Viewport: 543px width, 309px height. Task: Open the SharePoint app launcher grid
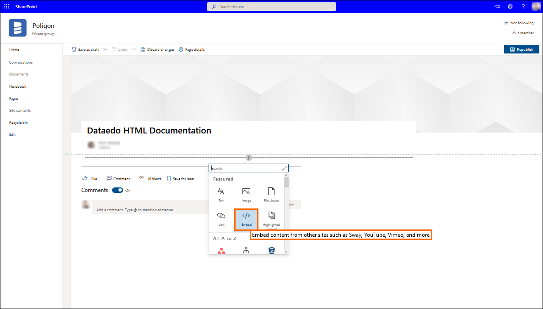point(6,6)
